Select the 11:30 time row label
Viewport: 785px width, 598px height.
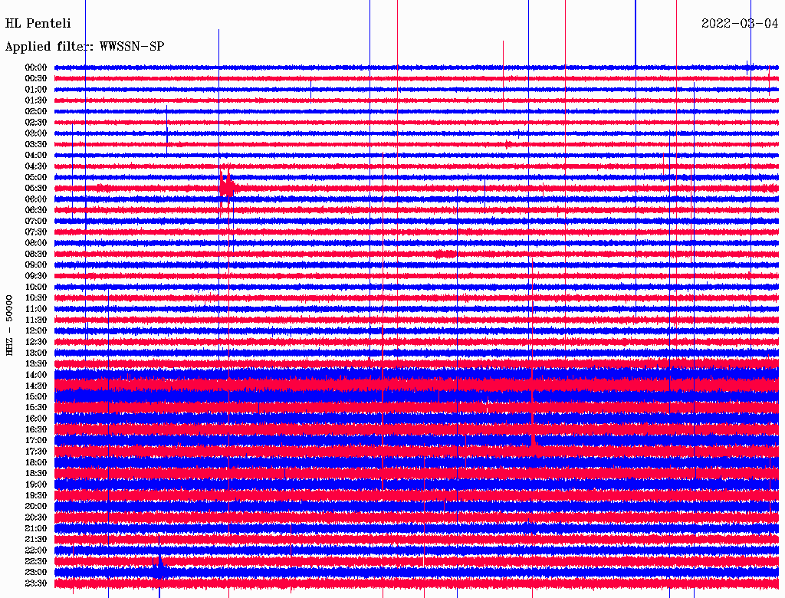pos(36,320)
